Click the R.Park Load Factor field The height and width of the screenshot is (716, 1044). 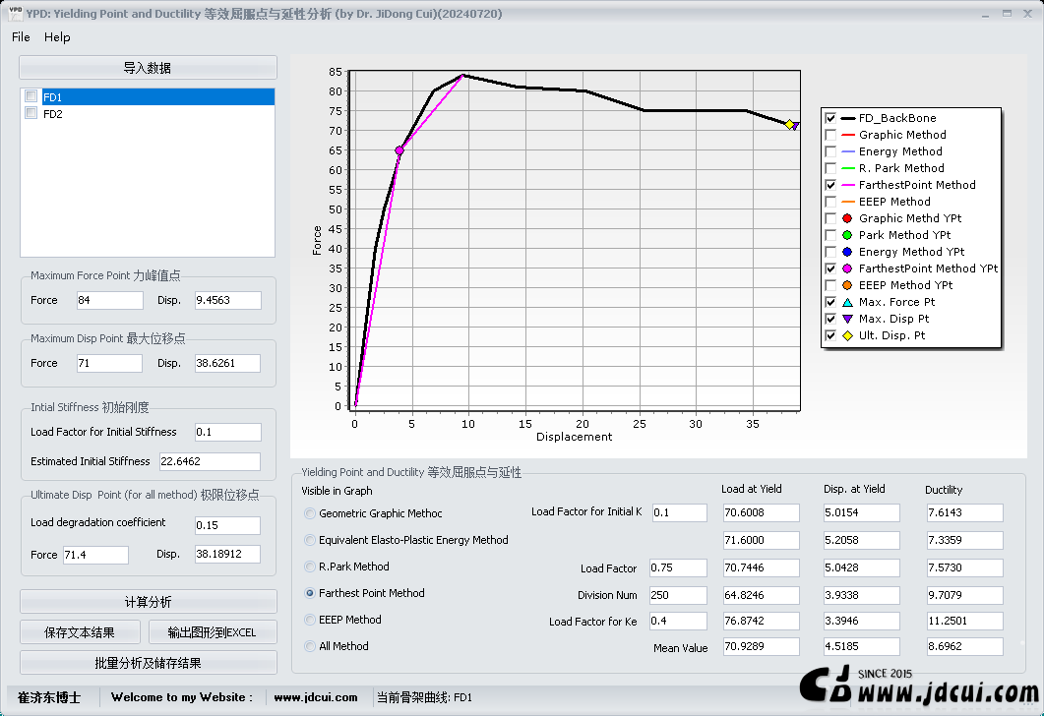click(x=678, y=567)
